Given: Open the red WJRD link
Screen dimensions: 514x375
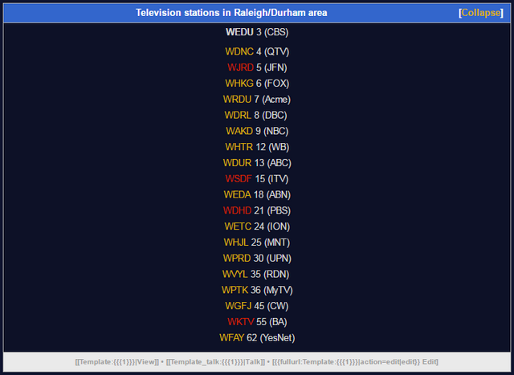Looking at the screenshot, I should tap(241, 67).
